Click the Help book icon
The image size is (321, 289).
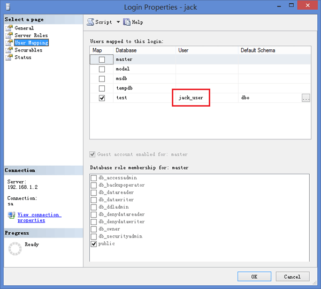tap(126, 22)
